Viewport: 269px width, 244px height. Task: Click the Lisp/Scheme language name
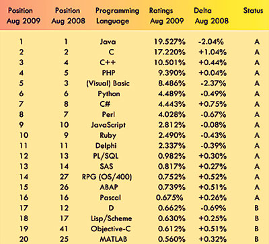(x=112, y=218)
